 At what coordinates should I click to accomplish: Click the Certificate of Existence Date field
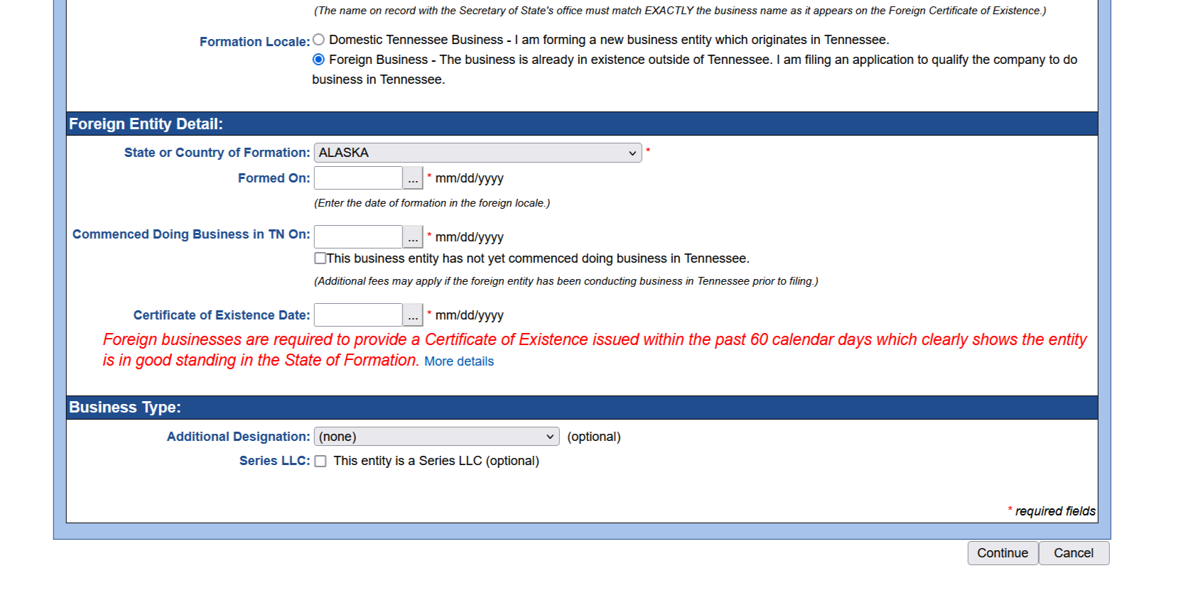[358, 315]
